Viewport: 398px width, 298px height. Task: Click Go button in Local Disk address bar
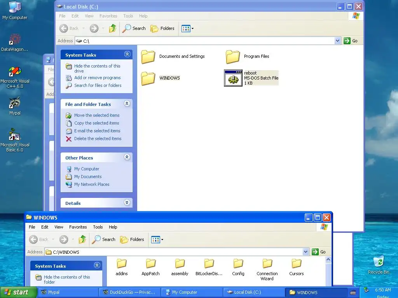pyautogui.click(x=351, y=41)
